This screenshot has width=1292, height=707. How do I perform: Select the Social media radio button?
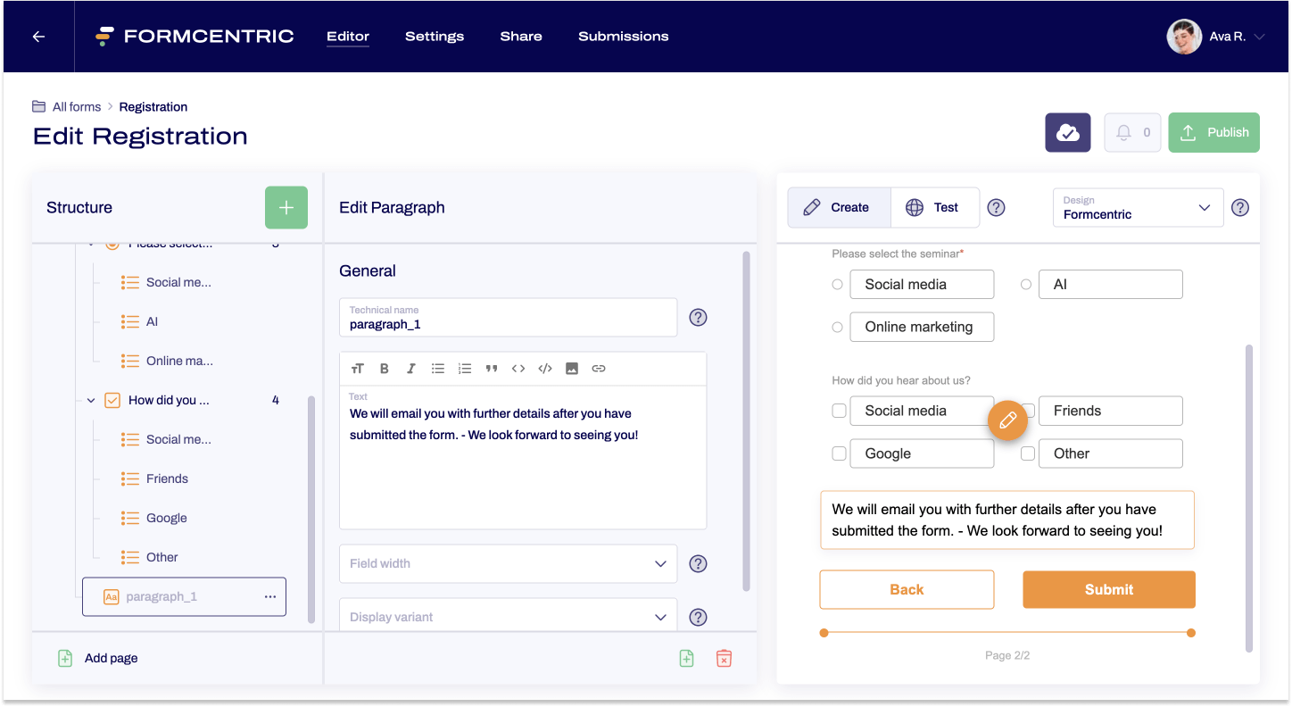click(837, 284)
